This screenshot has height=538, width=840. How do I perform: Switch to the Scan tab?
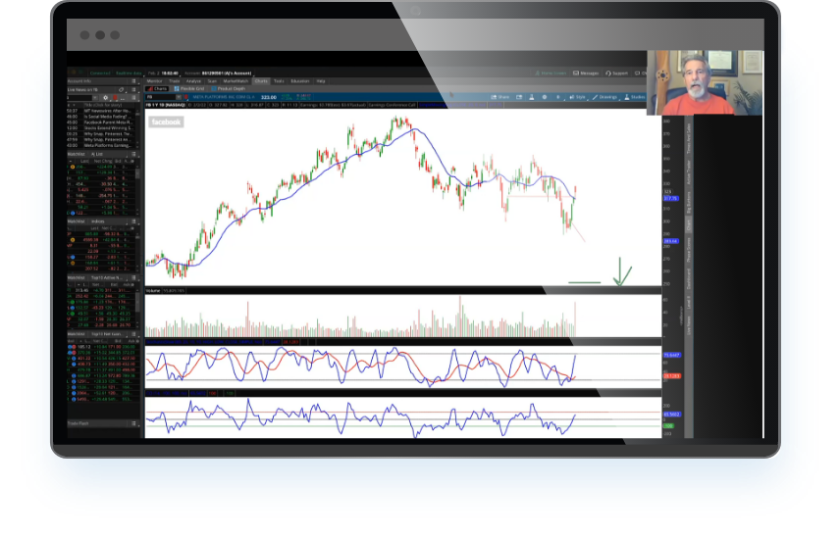(x=212, y=81)
